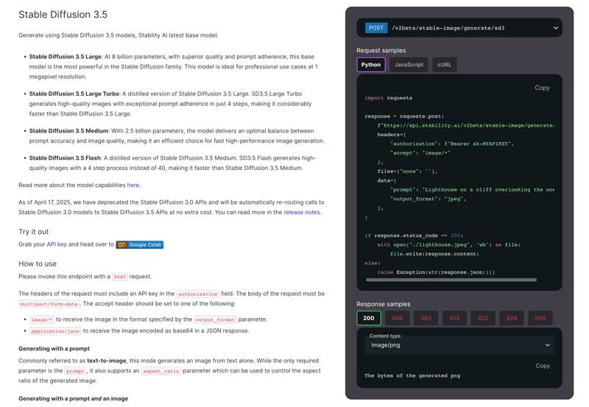
Task: Click the 'Request samples' label
Action: click(x=381, y=50)
